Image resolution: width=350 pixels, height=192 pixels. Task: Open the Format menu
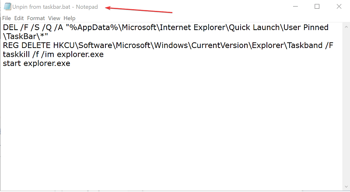tap(36, 18)
